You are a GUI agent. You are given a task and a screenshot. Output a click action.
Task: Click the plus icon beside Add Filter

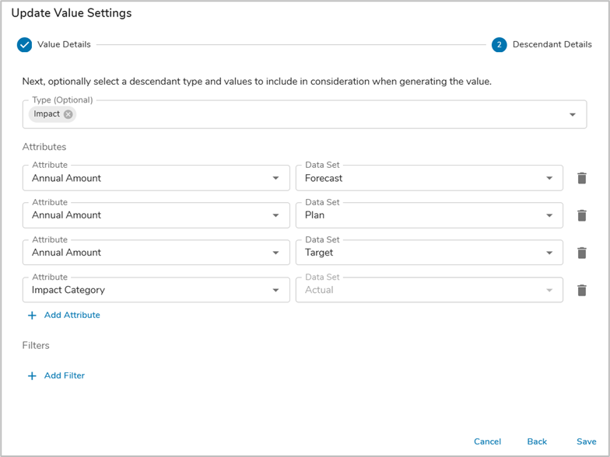(x=32, y=376)
